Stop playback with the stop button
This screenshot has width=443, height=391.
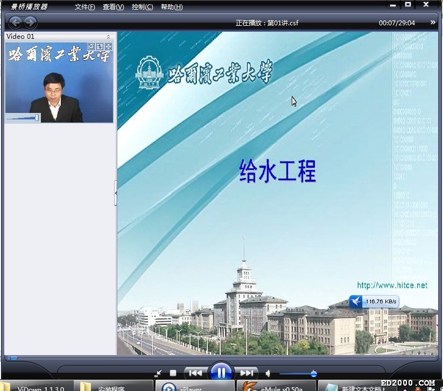point(173,373)
